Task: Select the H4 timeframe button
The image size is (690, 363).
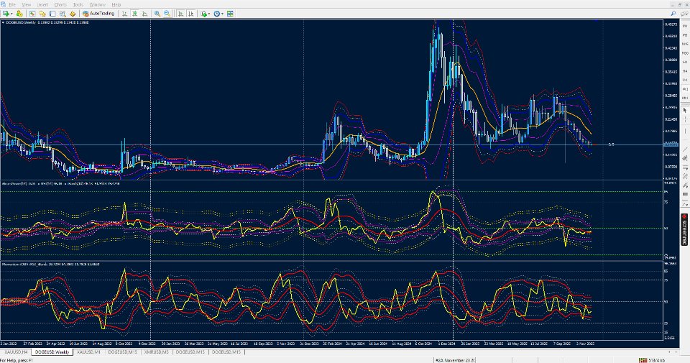Action: click(685, 71)
